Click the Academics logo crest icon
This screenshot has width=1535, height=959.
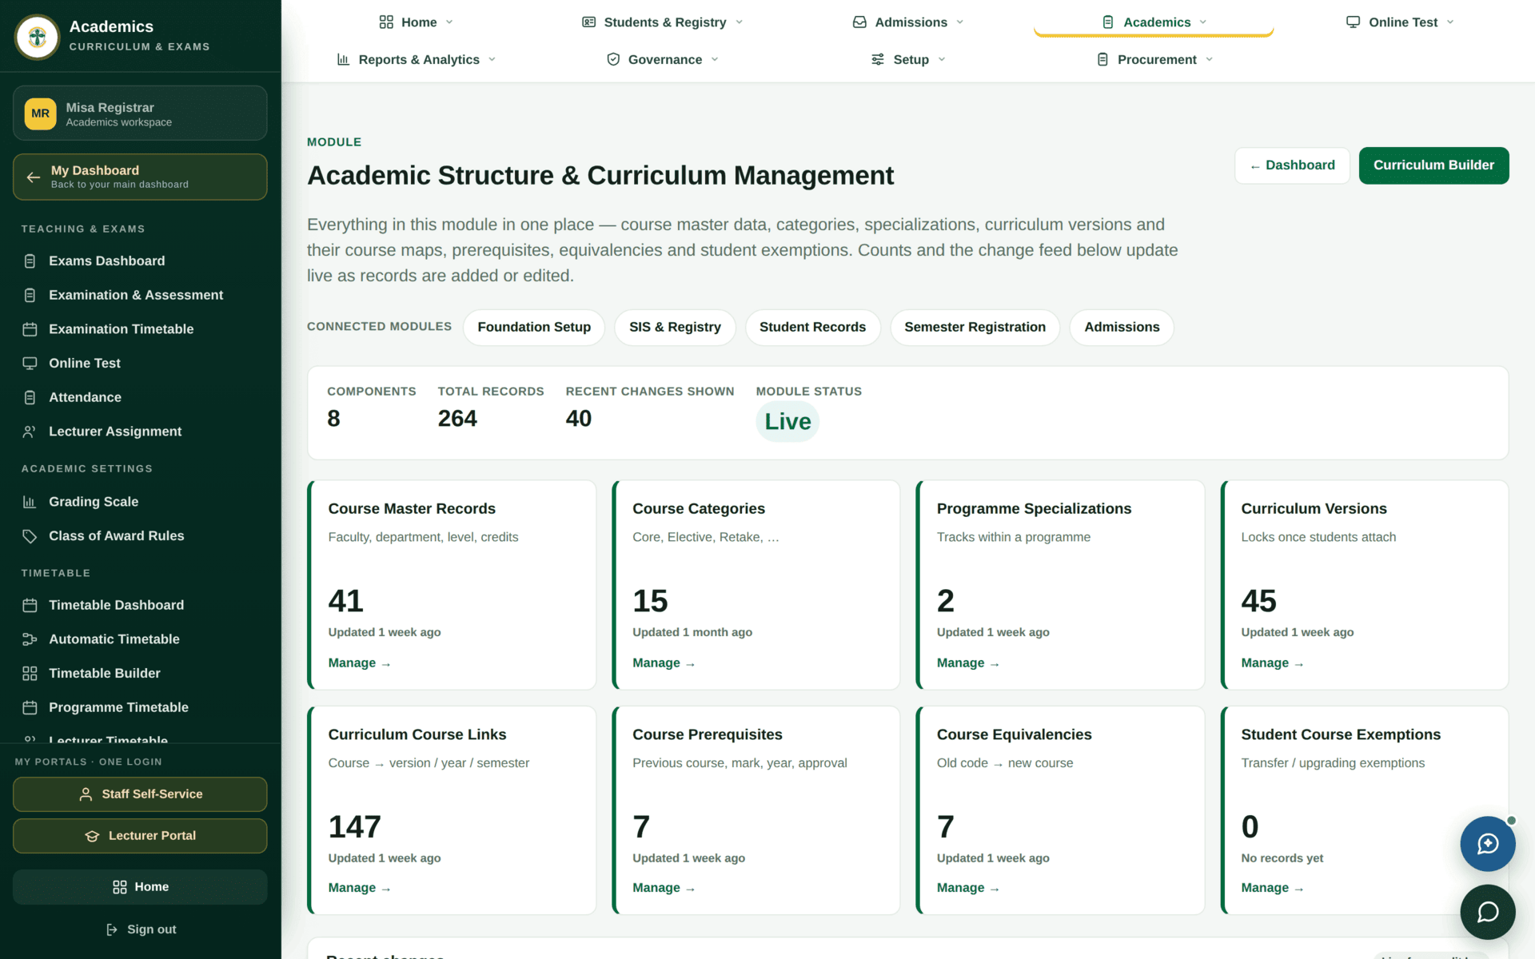pos(37,37)
